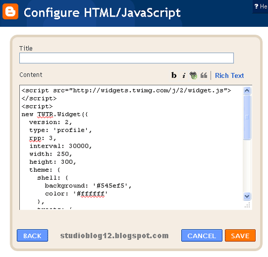The height and width of the screenshot is (257, 268).
Task: Click the line "width: 250,"
Action: pos(50,154)
